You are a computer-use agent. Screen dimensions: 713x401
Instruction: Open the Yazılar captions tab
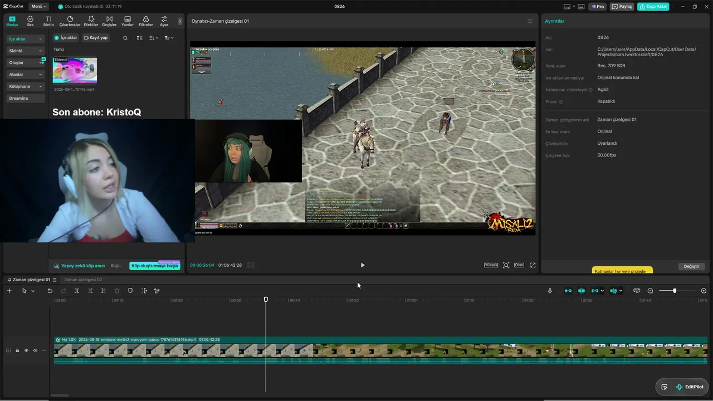pyautogui.click(x=128, y=21)
